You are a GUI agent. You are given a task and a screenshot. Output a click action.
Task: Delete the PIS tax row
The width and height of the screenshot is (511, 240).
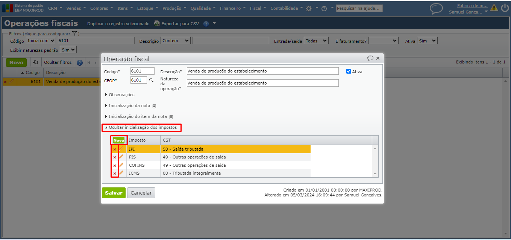click(115, 157)
